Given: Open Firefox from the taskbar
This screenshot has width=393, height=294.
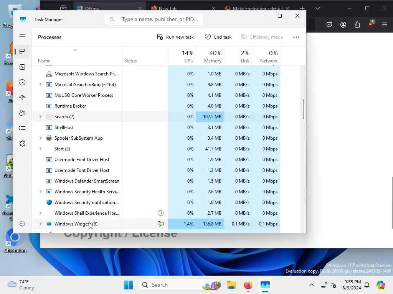Looking at the screenshot, I should [248, 285].
